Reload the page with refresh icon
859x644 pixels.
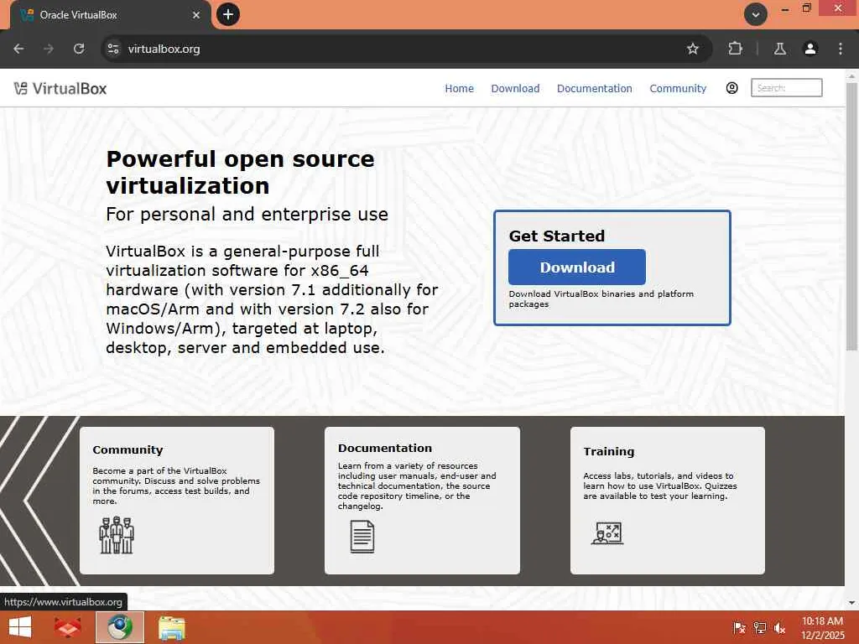point(79,49)
